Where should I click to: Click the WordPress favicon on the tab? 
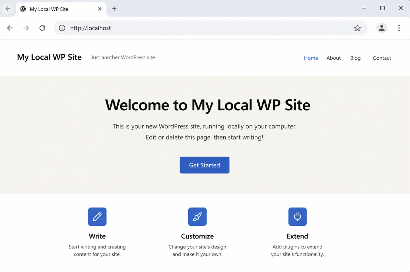coord(23,9)
